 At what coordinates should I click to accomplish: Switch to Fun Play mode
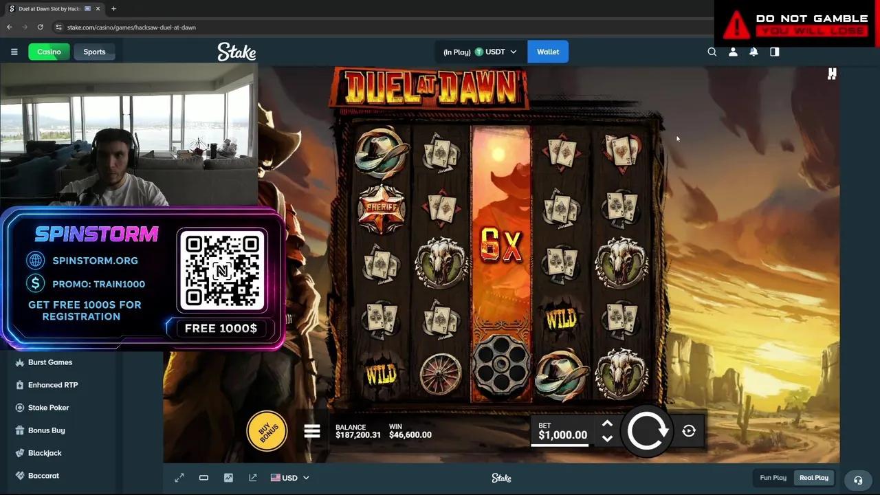click(773, 478)
